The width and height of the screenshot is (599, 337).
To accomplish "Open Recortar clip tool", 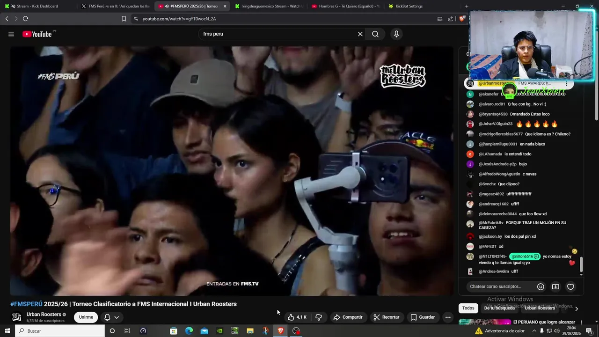I will click(386, 317).
